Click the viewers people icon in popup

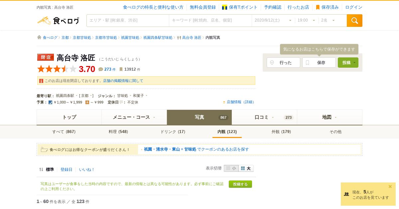click(346, 194)
